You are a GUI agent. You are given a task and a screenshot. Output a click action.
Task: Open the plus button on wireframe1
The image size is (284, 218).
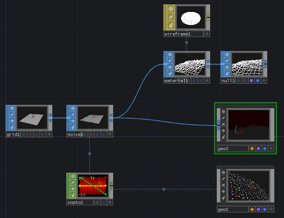pos(207,34)
